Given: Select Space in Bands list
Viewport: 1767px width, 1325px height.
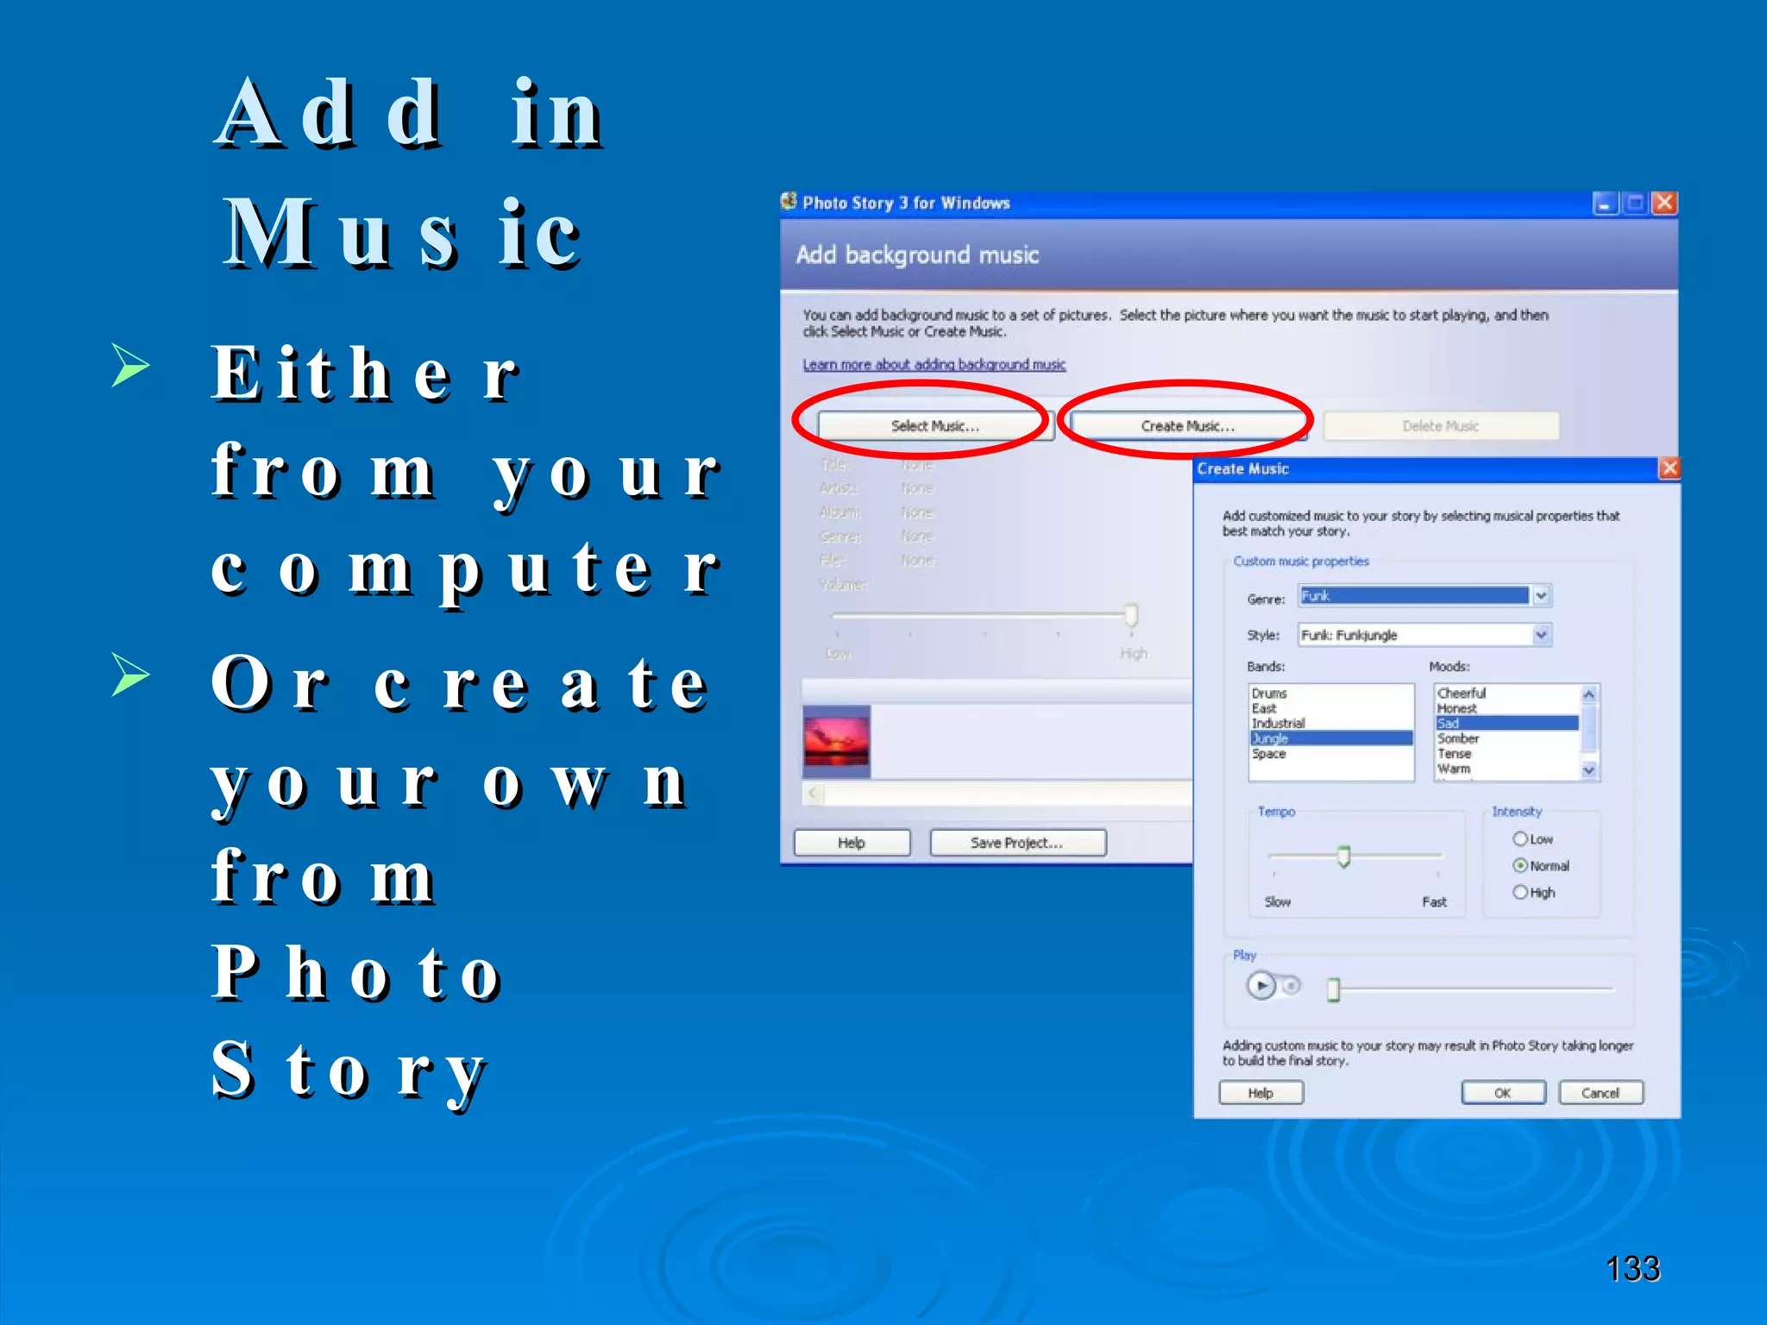Looking at the screenshot, I should (x=1331, y=754).
